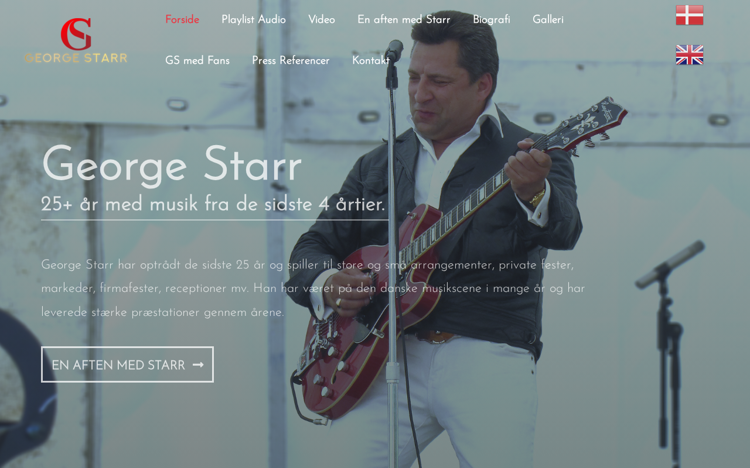The height and width of the screenshot is (468, 750).
Task: Click the golden George Starr logo text
Action: [x=76, y=58]
